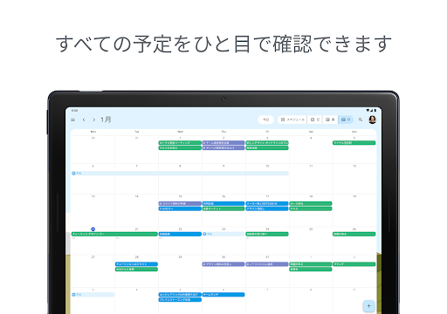Open the upper green event on January 18
This screenshot has height=314, width=447.
pos(311,203)
